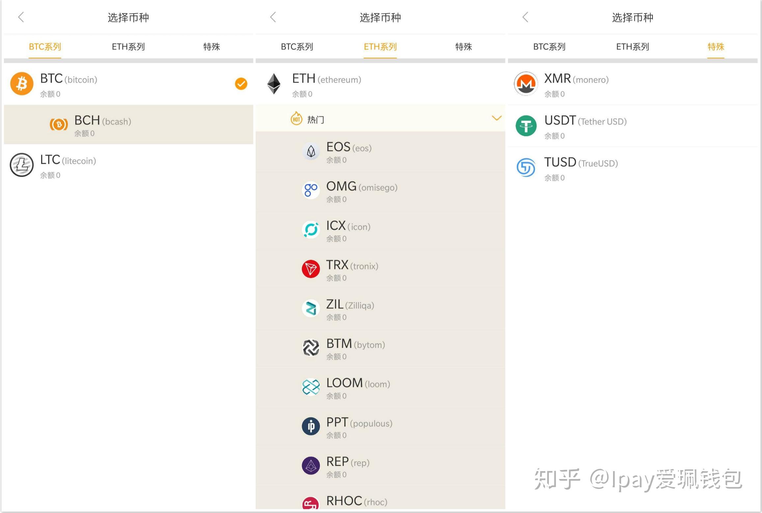Select the TRX (tronix) icon

[309, 270]
